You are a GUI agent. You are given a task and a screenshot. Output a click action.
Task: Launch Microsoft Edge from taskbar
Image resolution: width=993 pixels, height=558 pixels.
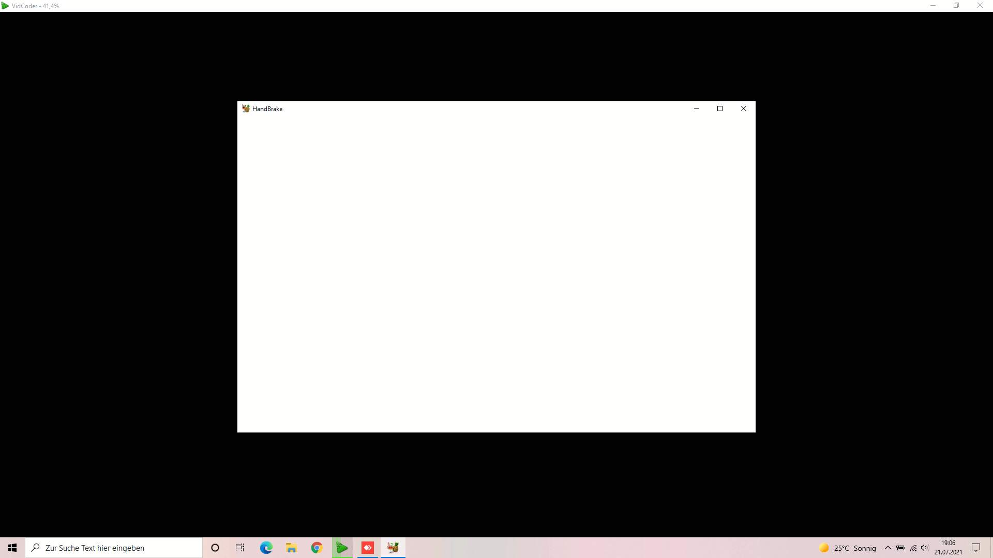pyautogui.click(x=266, y=548)
